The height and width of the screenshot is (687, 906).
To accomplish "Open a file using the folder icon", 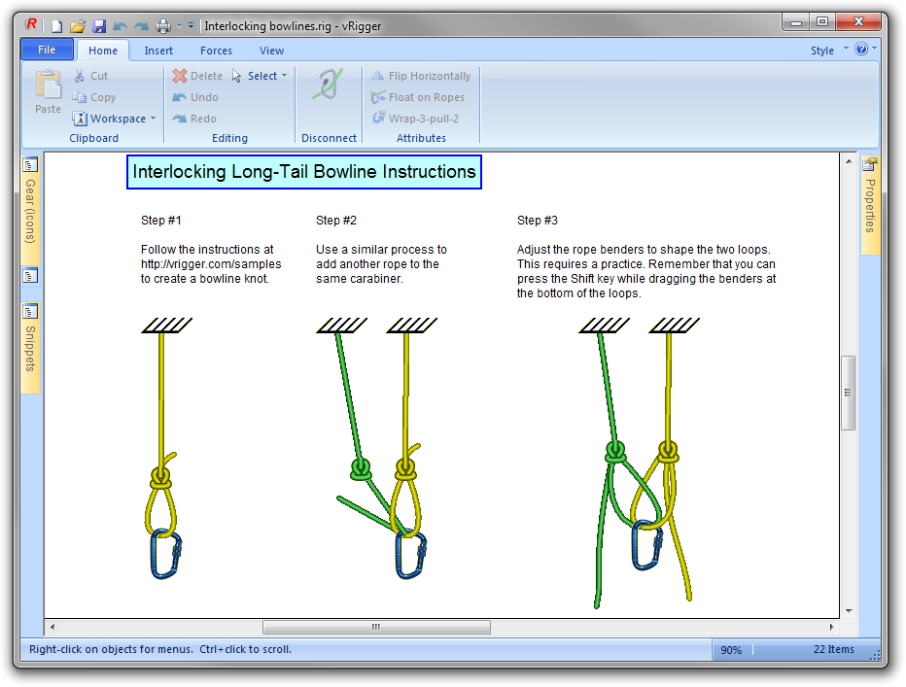I will click(x=78, y=25).
